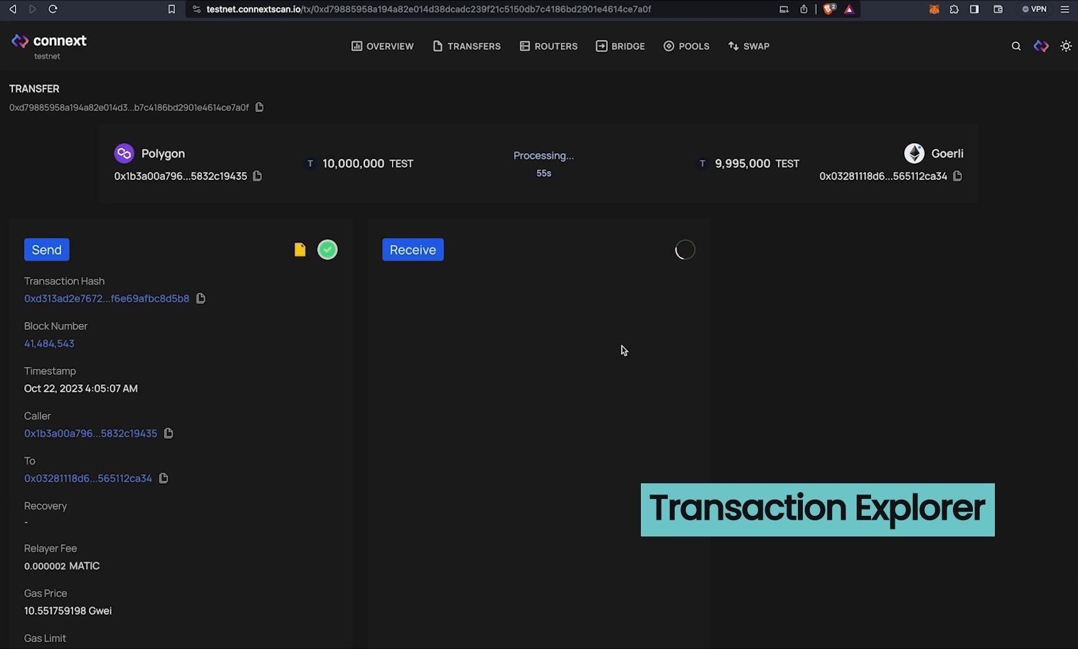Click the VPN button

click(x=1034, y=9)
